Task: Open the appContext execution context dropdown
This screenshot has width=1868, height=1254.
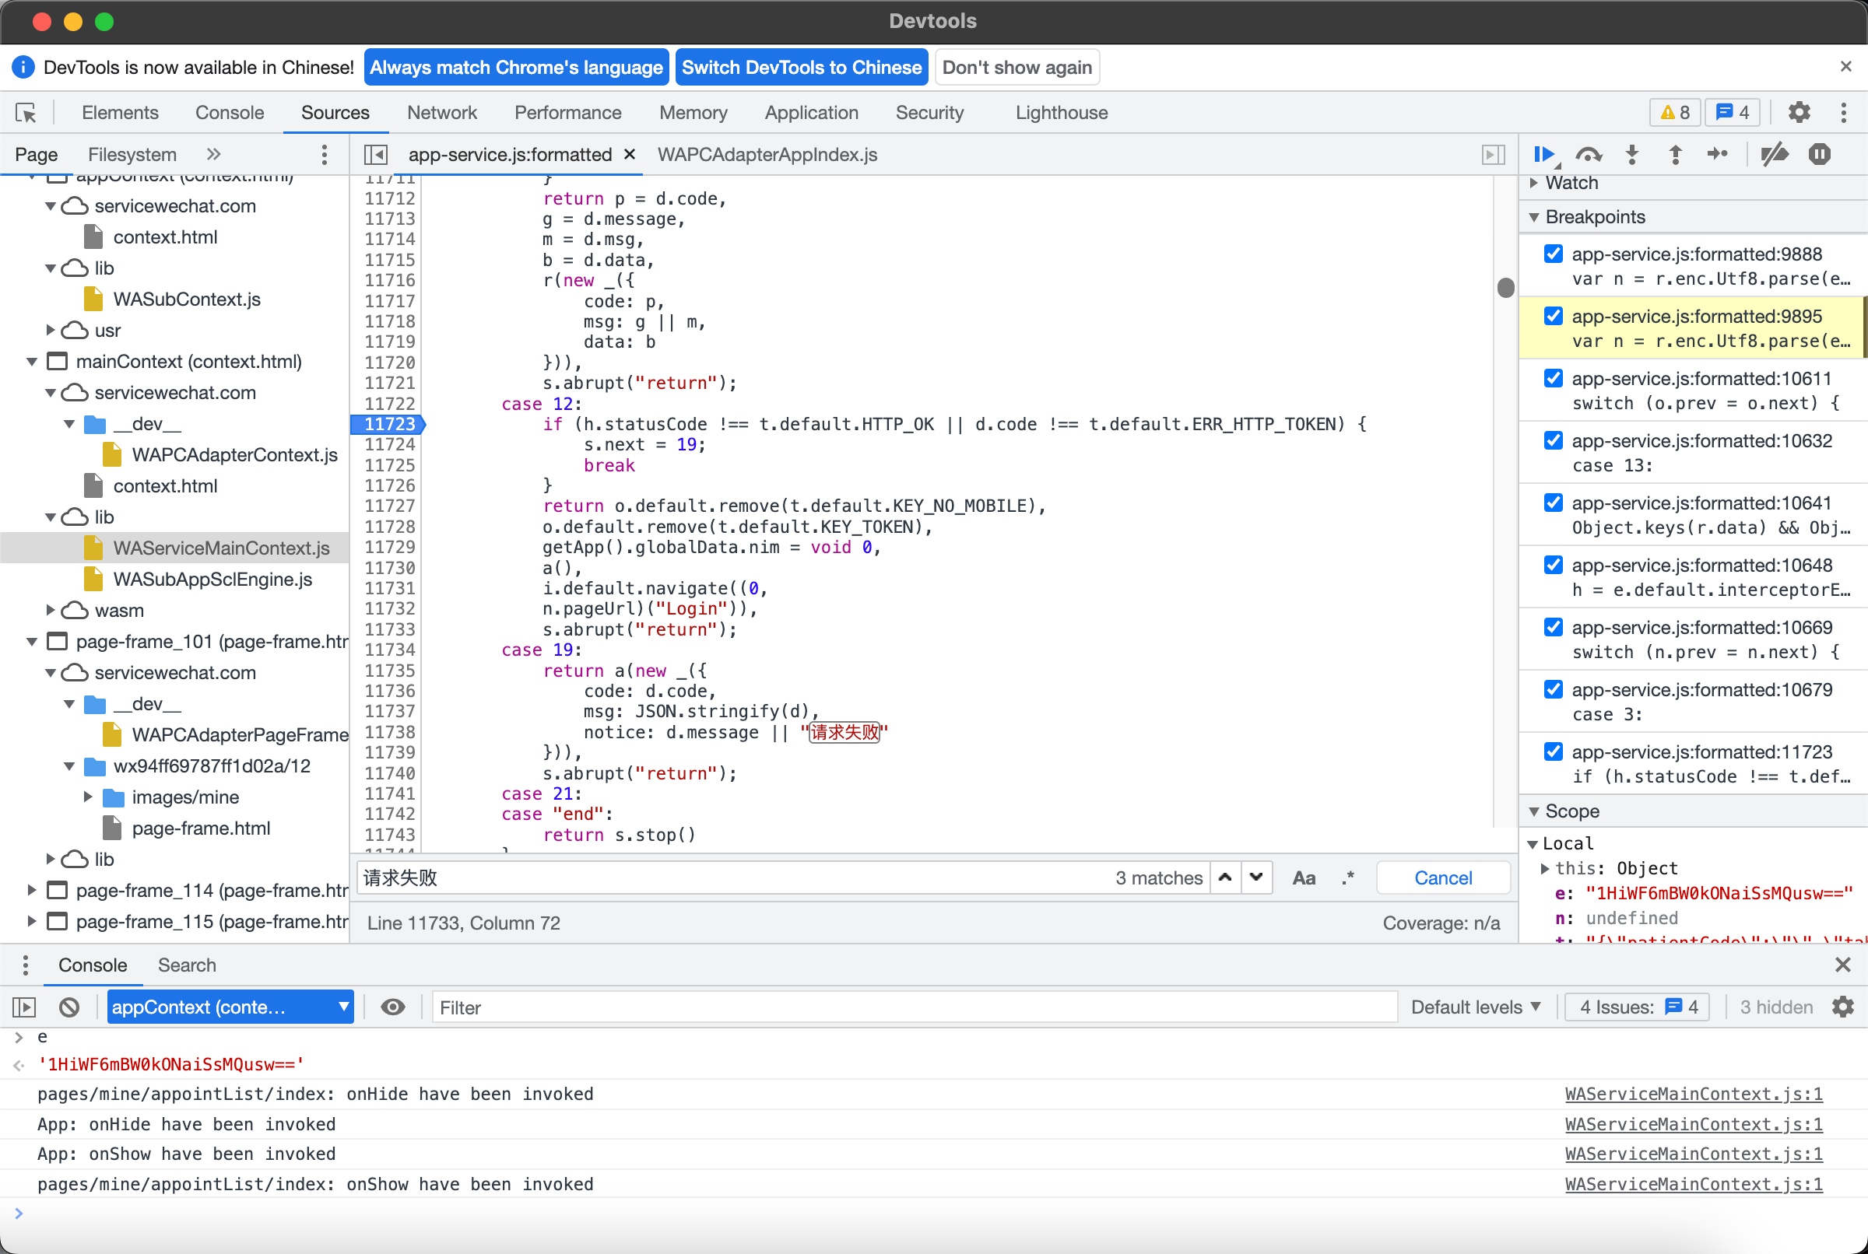Action: pos(230,1007)
